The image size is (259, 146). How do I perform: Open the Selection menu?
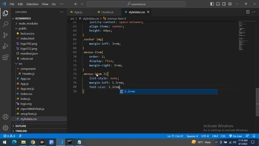click(32, 4)
